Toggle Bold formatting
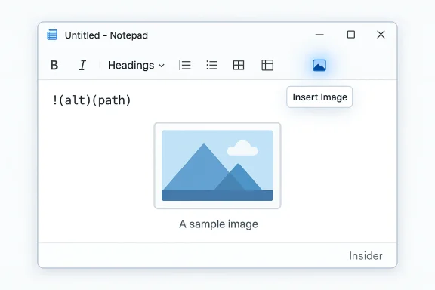Viewport: 435px width, 290px height. 54,66
